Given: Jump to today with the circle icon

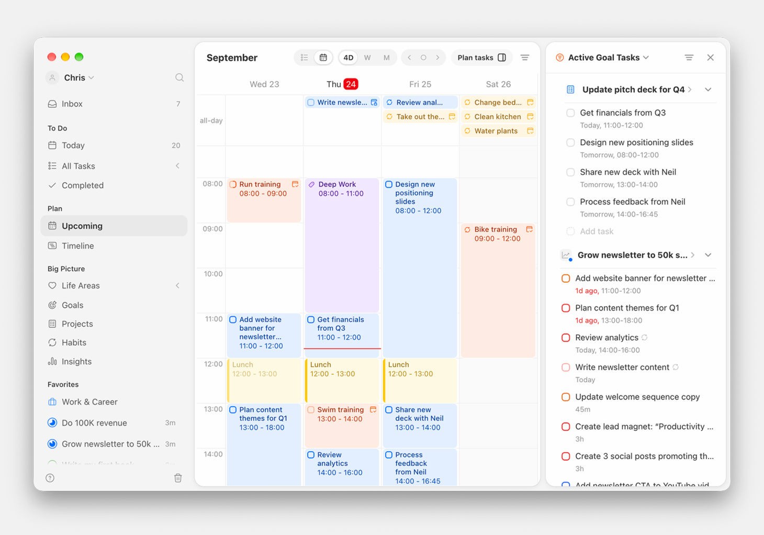Looking at the screenshot, I should tap(423, 58).
